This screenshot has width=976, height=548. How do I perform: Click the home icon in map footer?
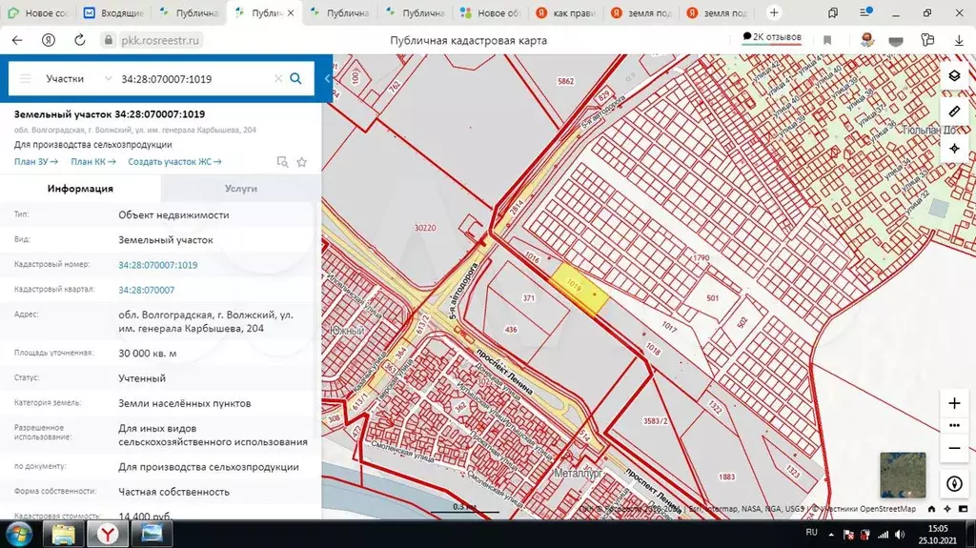click(931, 509)
